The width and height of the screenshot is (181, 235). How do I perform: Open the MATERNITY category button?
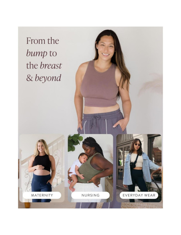click(x=42, y=195)
